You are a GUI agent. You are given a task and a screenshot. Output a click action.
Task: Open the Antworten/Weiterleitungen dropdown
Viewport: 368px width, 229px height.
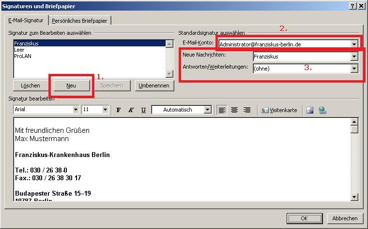354,69
